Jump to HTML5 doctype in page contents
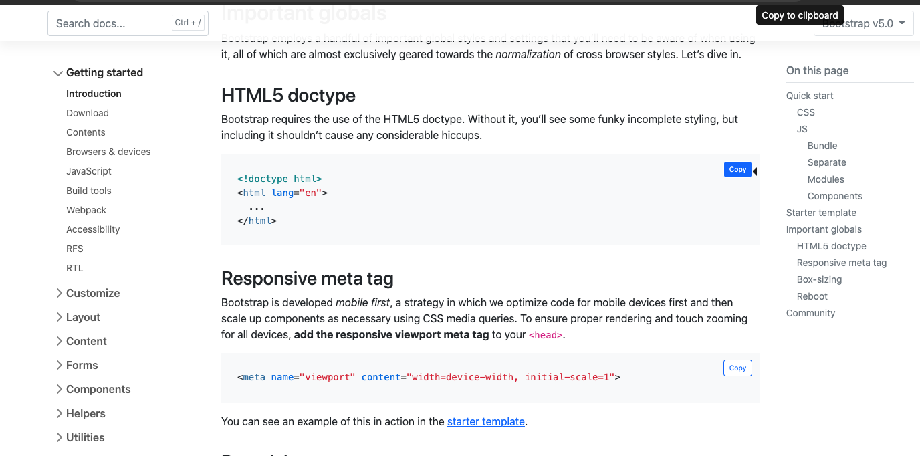Viewport: 920px width, 456px height. (832, 246)
